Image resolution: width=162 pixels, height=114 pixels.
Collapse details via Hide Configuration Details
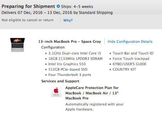(130, 41)
